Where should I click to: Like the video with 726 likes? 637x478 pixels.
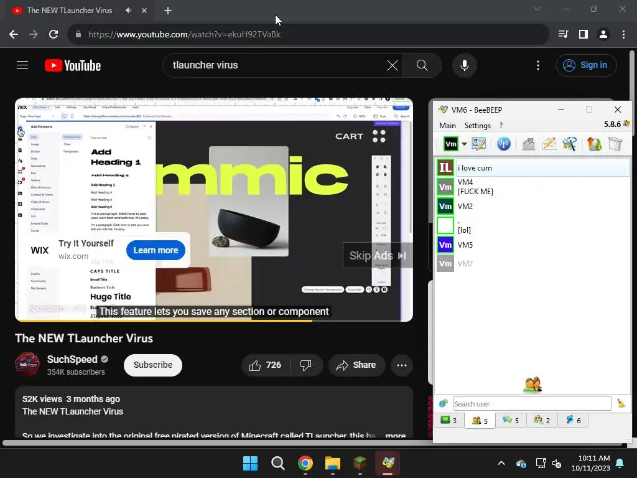(266, 365)
